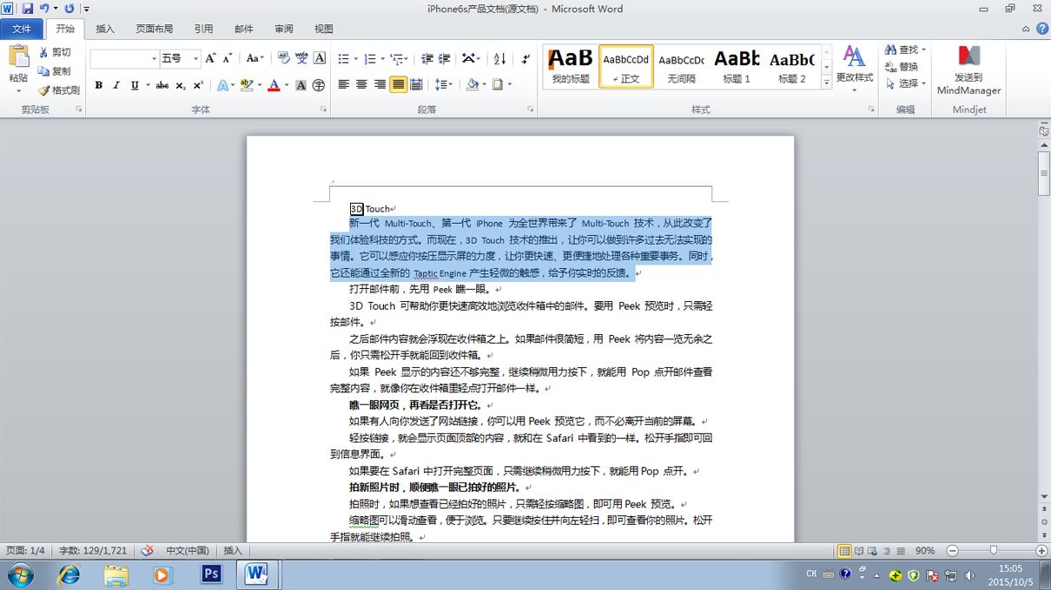The width and height of the screenshot is (1051, 590).
Task: Open the Font Color dropdown arrow
Action: click(286, 85)
